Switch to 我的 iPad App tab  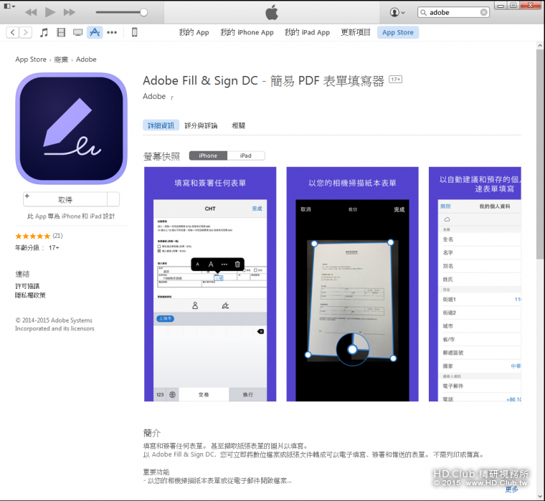click(307, 32)
